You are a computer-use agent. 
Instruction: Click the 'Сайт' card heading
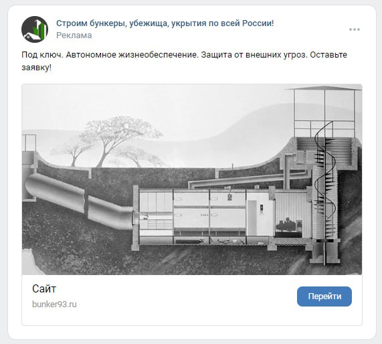point(44,288)
